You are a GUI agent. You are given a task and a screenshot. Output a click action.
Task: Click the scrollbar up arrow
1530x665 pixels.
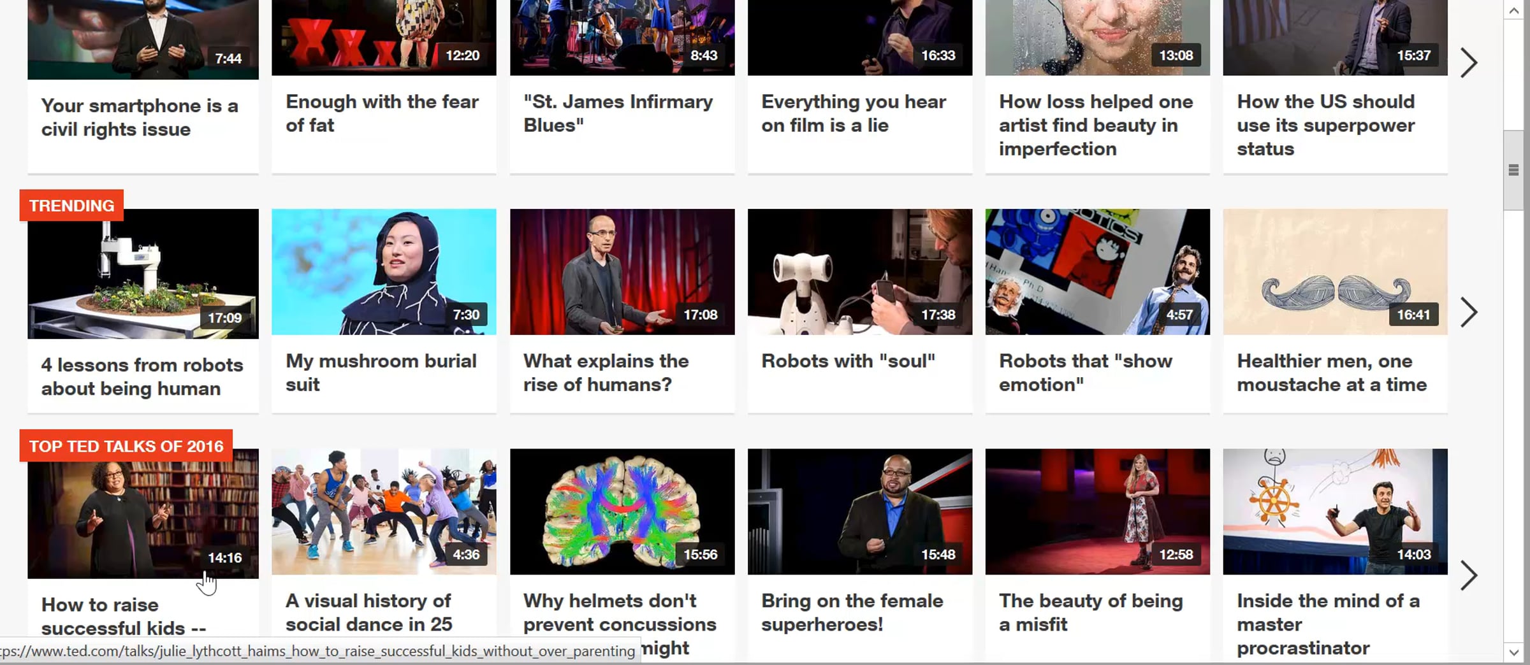[x=1514, y=10]
